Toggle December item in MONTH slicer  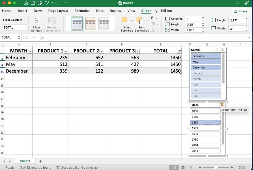point(206,67)
